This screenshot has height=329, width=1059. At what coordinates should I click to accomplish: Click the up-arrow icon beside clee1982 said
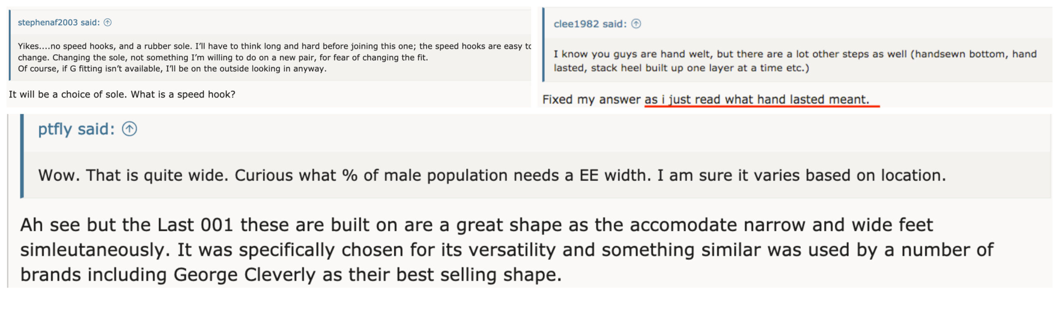click(636, 24)
